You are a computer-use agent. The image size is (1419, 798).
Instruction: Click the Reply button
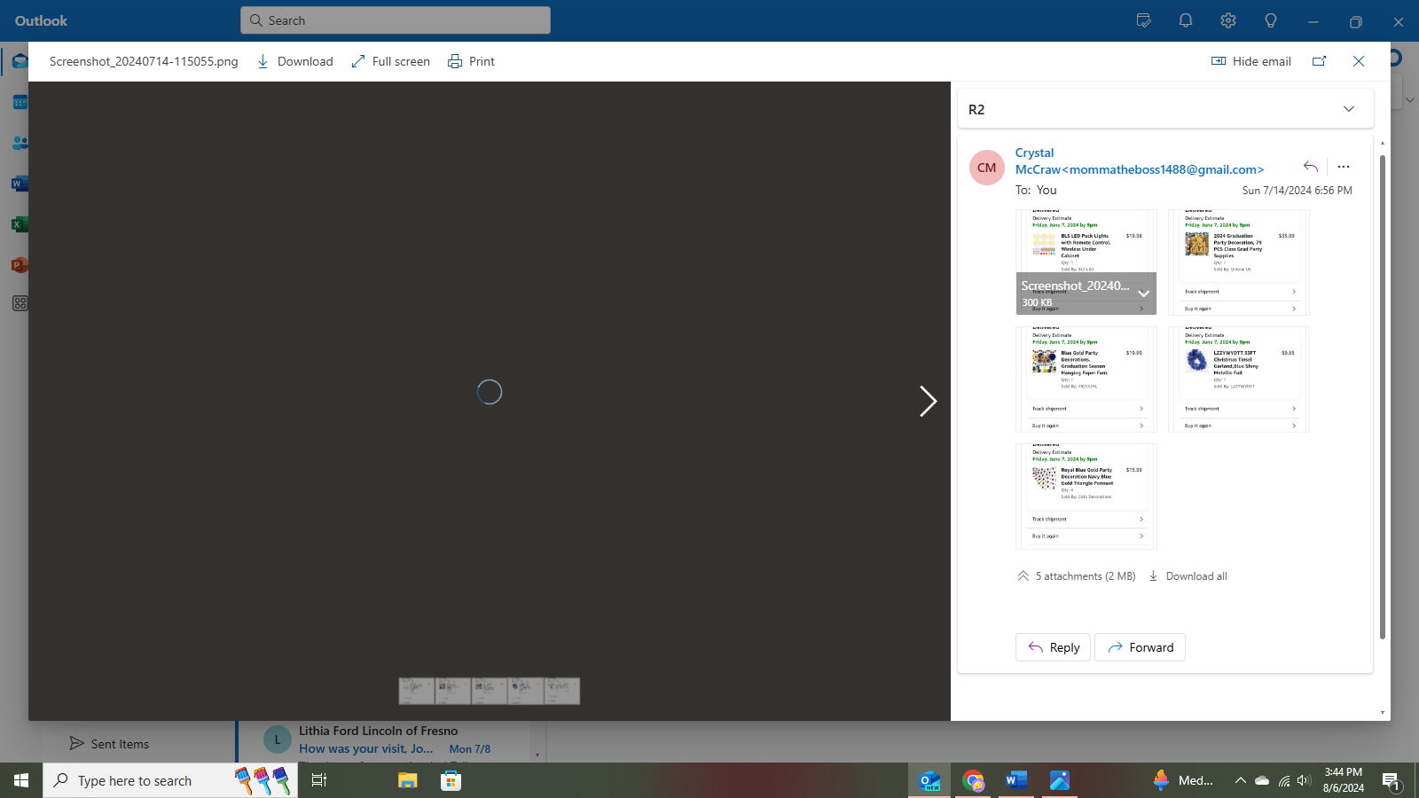click(x=1053, y=647)
